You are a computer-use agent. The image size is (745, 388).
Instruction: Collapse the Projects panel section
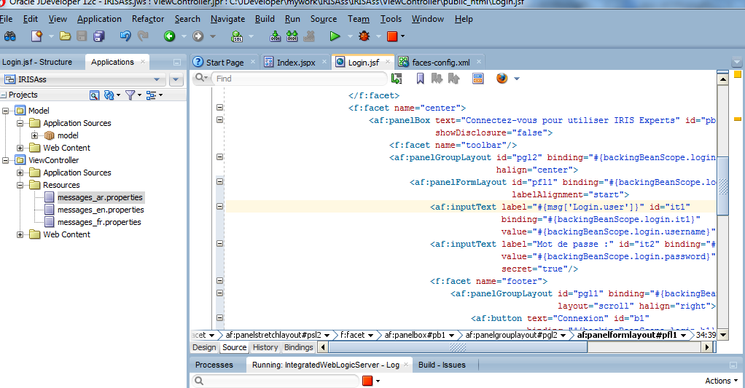4,95
